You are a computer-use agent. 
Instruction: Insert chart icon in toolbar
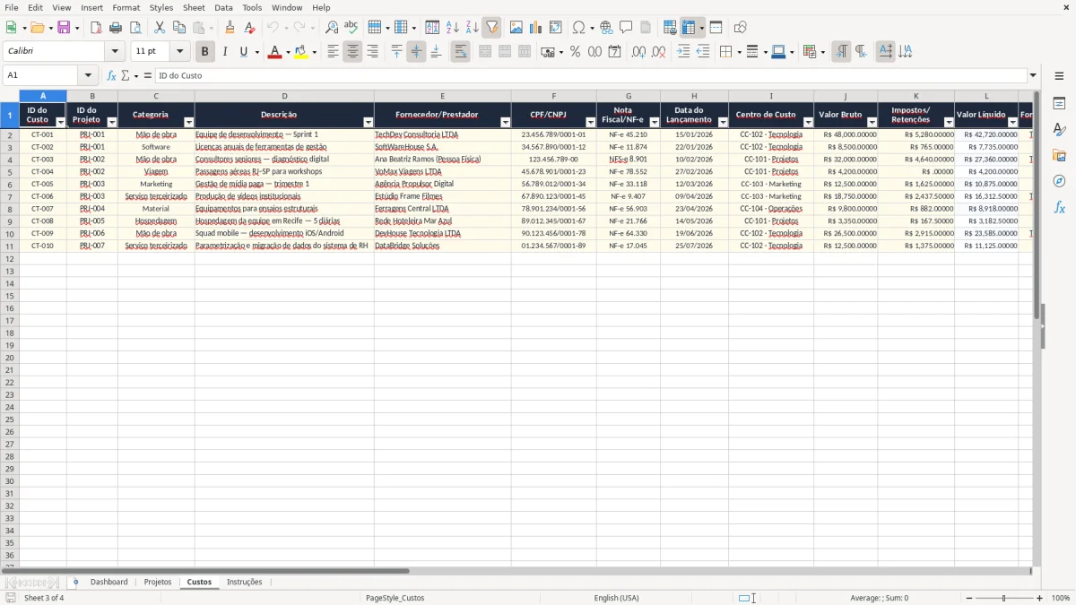pos(536,28)
